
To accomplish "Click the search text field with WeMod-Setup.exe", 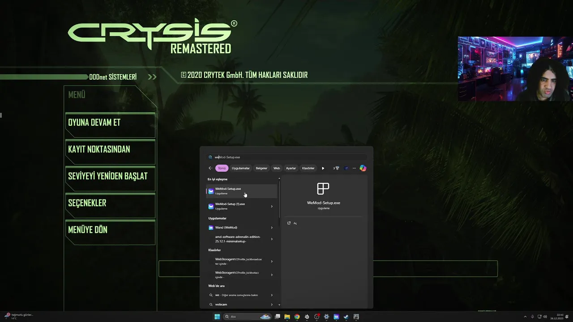I will [286, 157].
